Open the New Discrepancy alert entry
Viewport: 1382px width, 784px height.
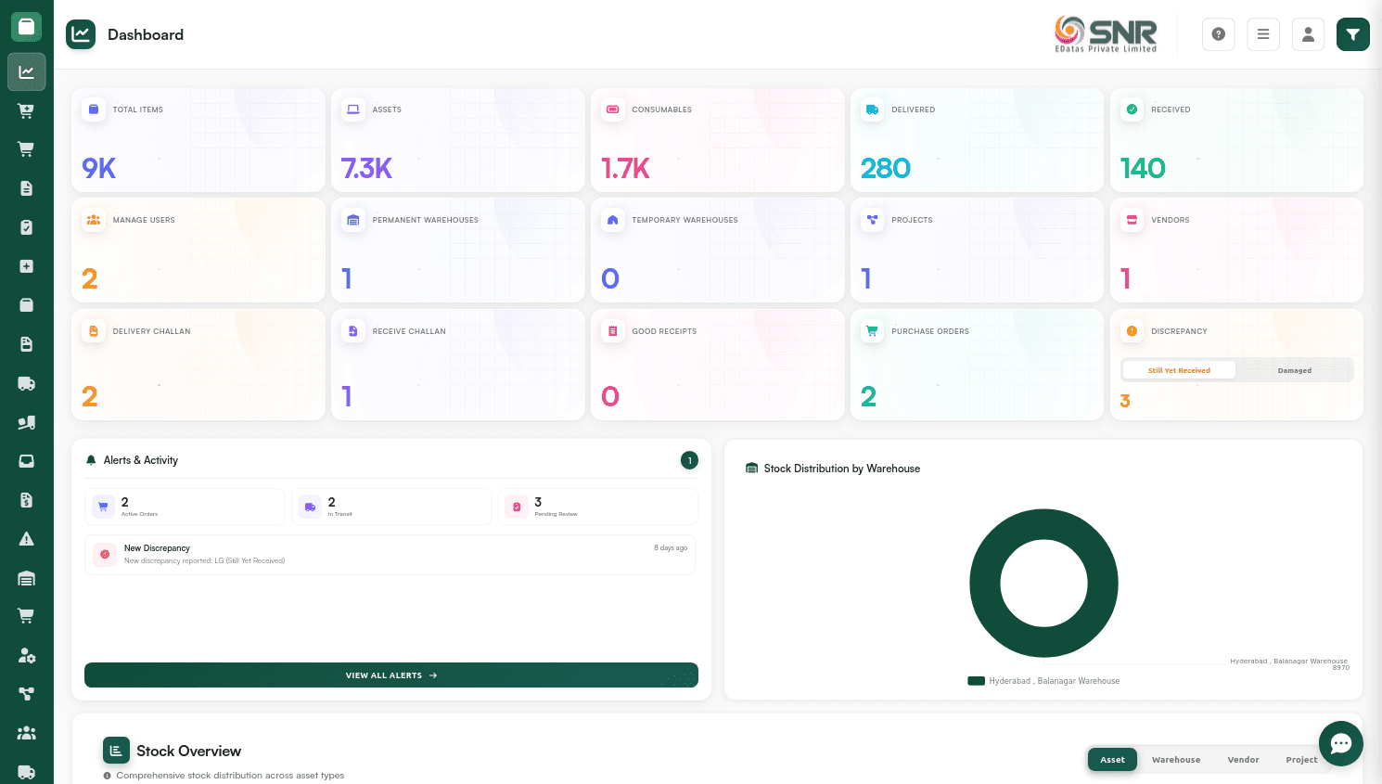390,554
